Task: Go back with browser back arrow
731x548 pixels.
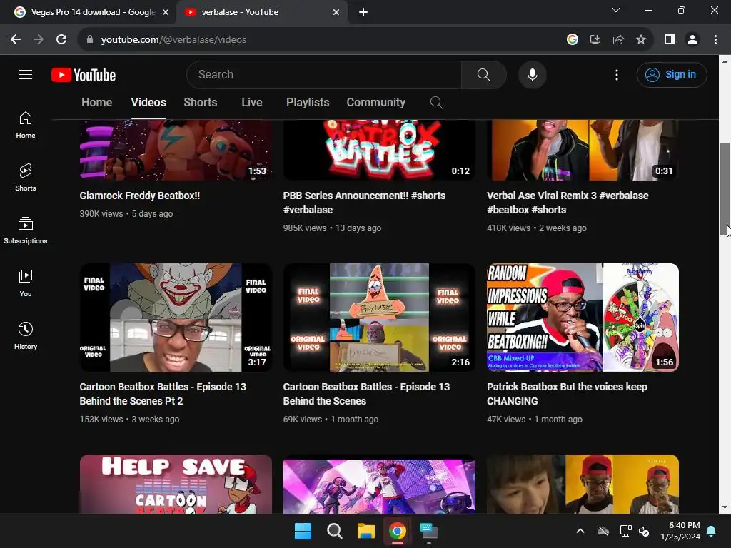Action: coord(16,40)
